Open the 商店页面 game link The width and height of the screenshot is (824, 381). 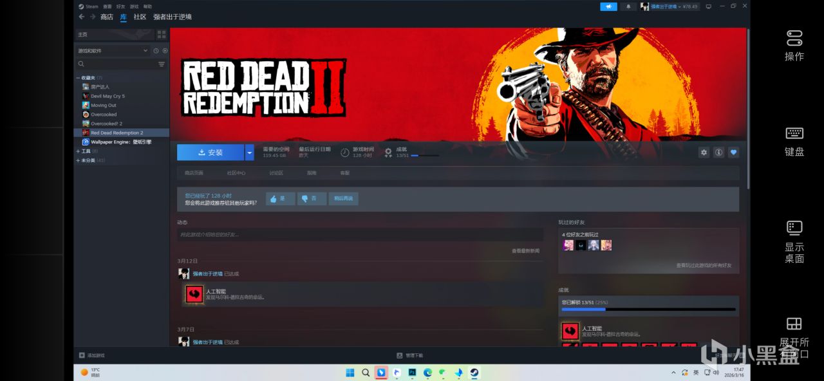[194, 173]
